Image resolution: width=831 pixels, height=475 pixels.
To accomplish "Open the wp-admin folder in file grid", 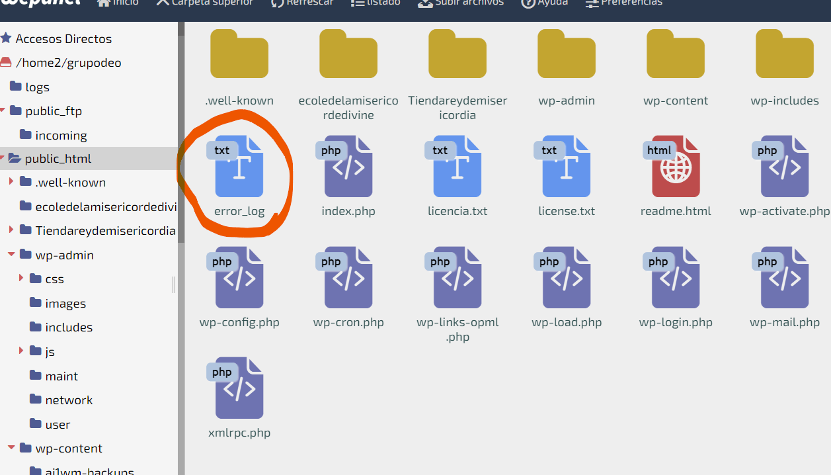I will pos(567,54).
